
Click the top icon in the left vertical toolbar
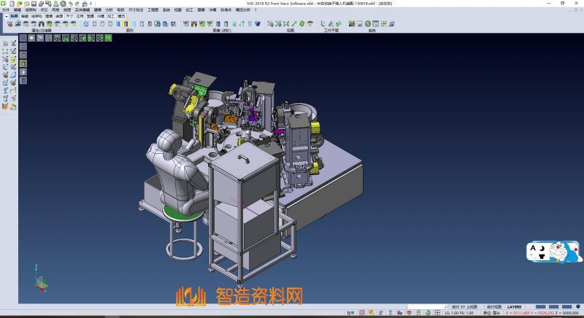point(5,44)
